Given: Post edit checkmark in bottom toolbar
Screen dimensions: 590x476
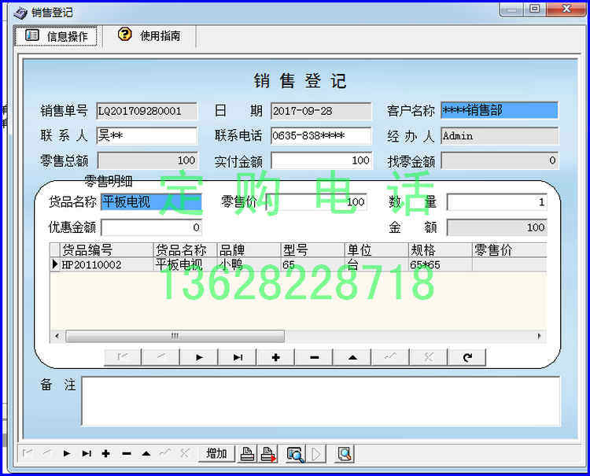Looking at the screenshot, I should 165,453.
